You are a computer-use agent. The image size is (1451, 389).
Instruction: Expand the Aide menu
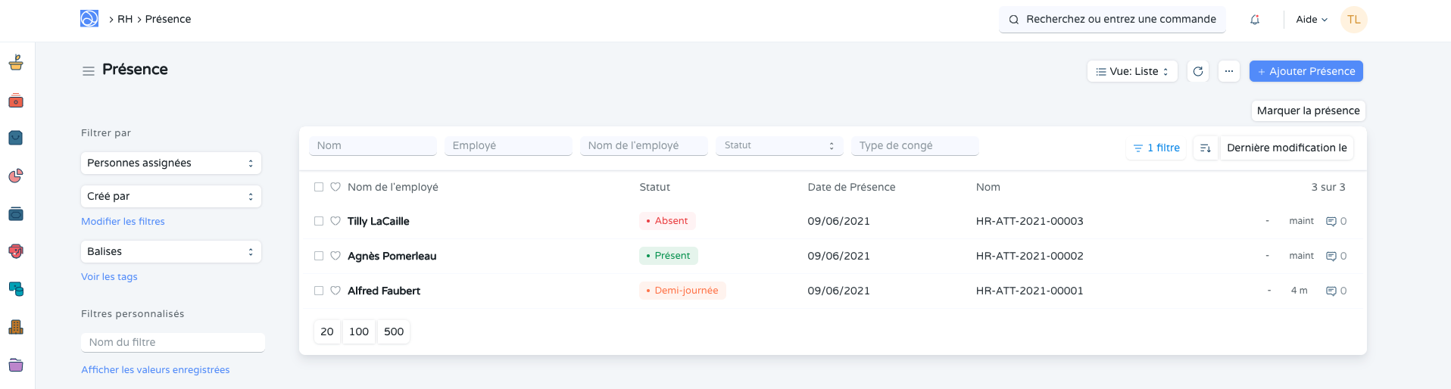point(1312,20)
